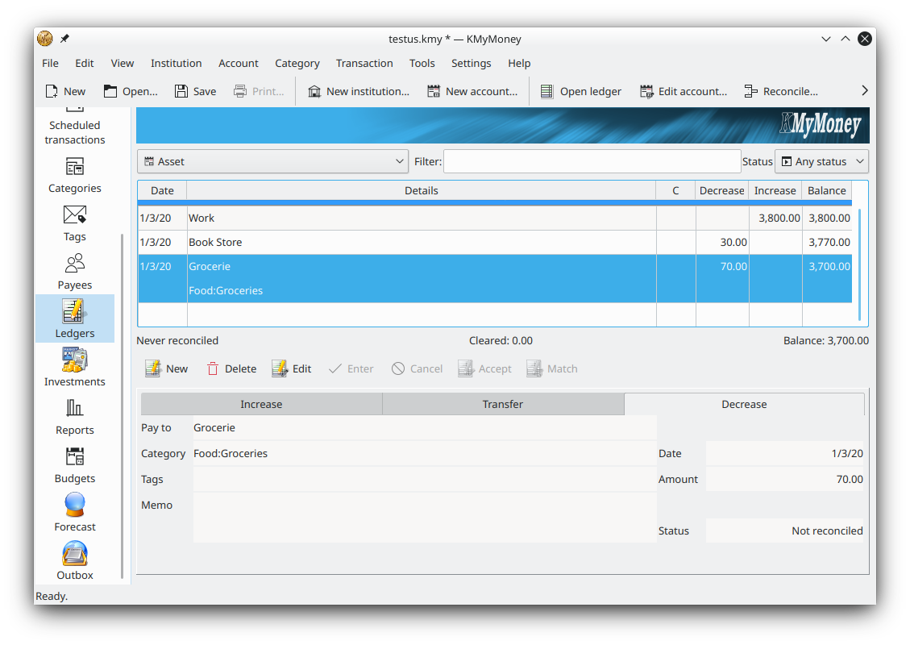Open the Forecast view
The image size is (910, 645).
[x=74, y=513]
